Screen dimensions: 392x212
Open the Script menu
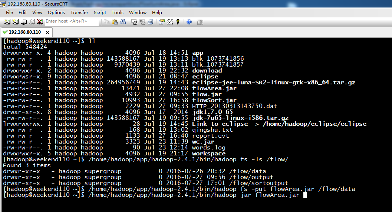[x=100, y=13]
